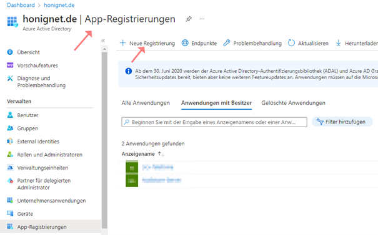Open the first blurred application link
The image size is (378, 235).
click(x=157, y=167)
